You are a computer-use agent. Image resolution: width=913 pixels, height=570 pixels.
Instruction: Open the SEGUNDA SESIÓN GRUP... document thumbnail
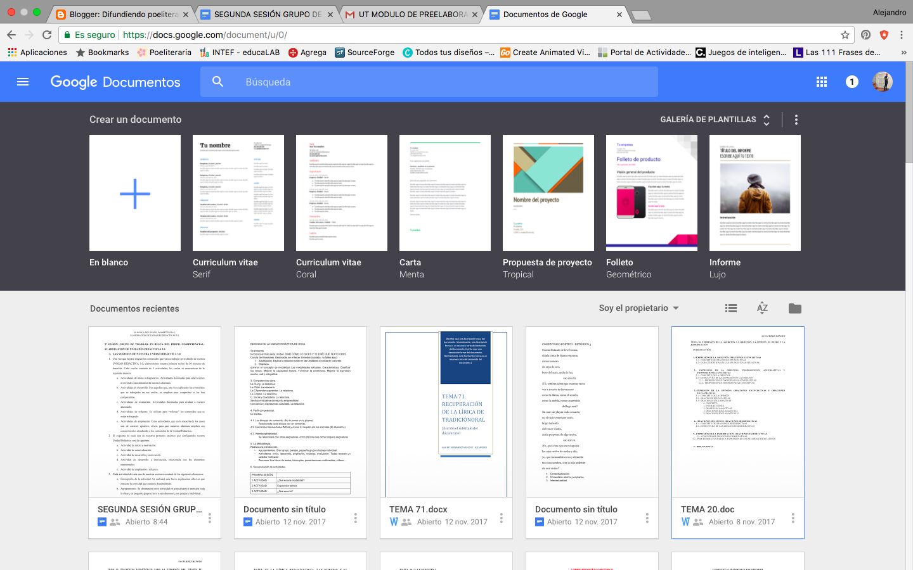click(x=155, y=412)
